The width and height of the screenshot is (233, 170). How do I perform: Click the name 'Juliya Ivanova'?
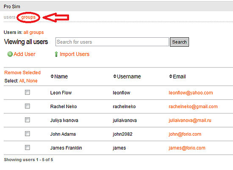(64, 120)
